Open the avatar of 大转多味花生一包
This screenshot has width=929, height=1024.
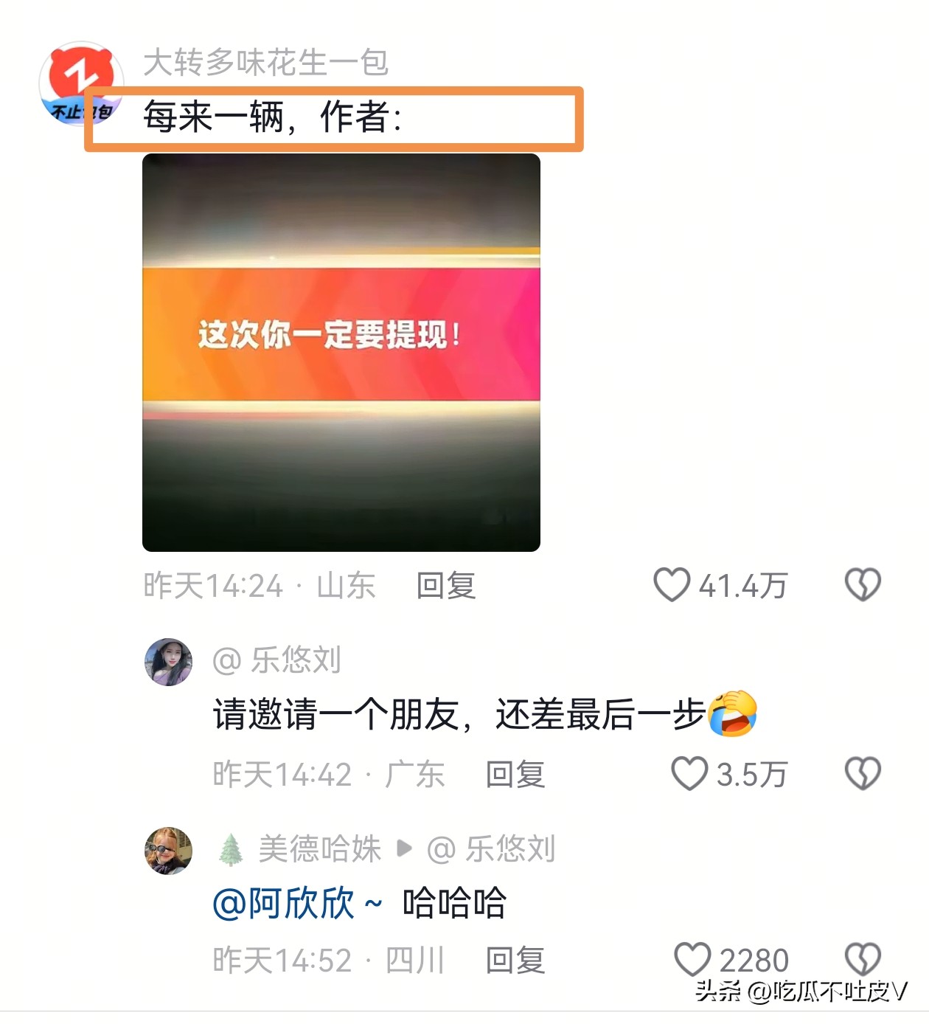click(x=81, y=83)
